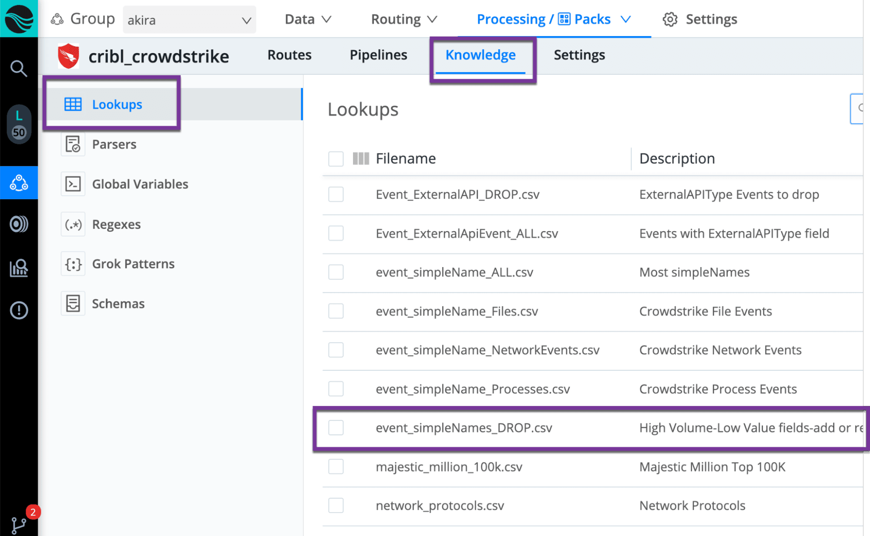Image resolution: width=870 pixels, height=536 pixels.
Task: Switch to the Routes tab
Action: point(289,55)
